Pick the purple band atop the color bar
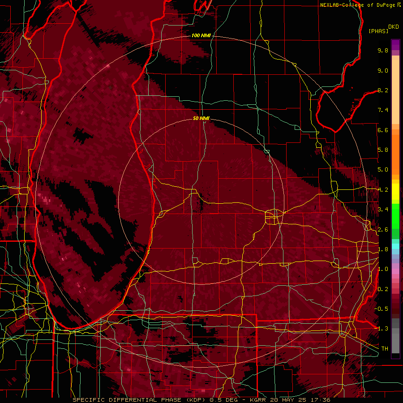This screenshot has height=403, width=403. pyautogui.click(x=395, y=45)
